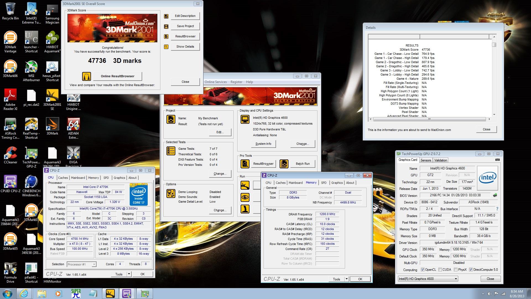The image size is (531, 299).
Task: Click the Batch Run icon in Pro Tools
Action: click(284, 164)
